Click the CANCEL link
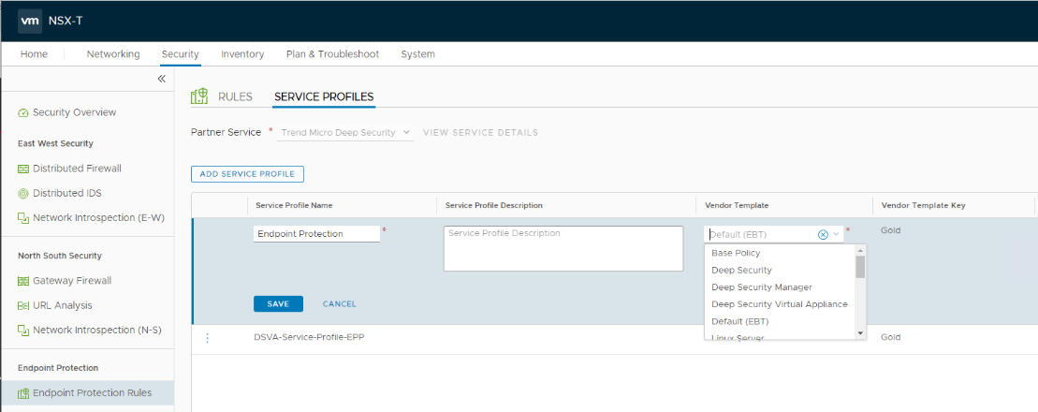This screenshot has height=412, width=1038. click(x=339, y=304)
